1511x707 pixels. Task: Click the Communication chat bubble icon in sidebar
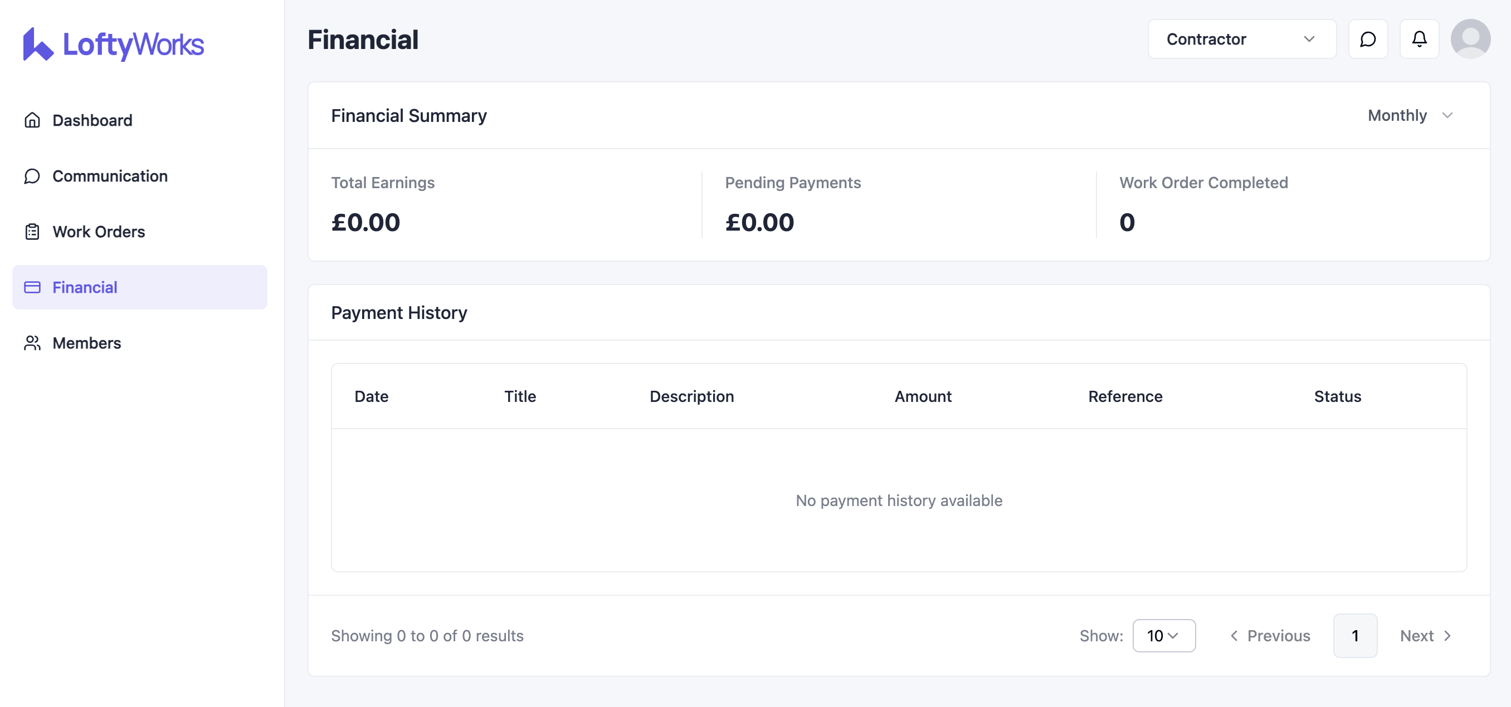tap(32, 176)
